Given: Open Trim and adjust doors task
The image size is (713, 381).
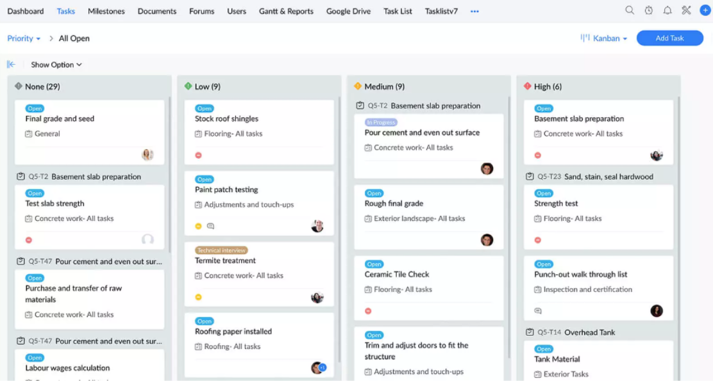Looking at the screenshot, I should tap(416, 351).
